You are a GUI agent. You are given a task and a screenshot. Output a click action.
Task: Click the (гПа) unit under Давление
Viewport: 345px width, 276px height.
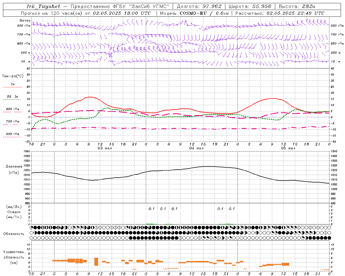(14, 172)
